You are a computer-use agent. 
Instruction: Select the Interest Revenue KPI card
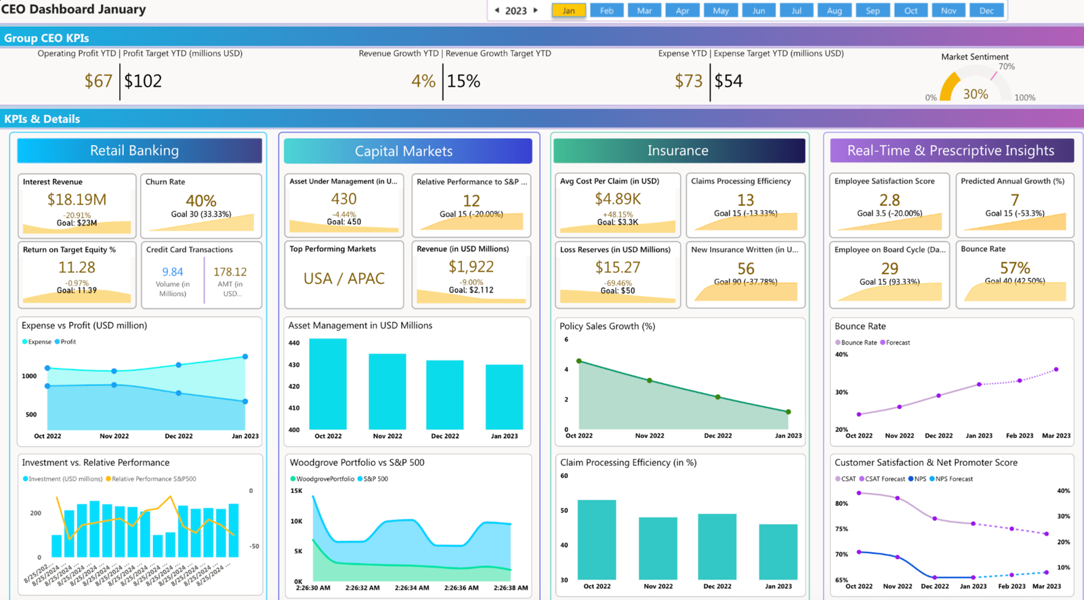coord(77,206)
